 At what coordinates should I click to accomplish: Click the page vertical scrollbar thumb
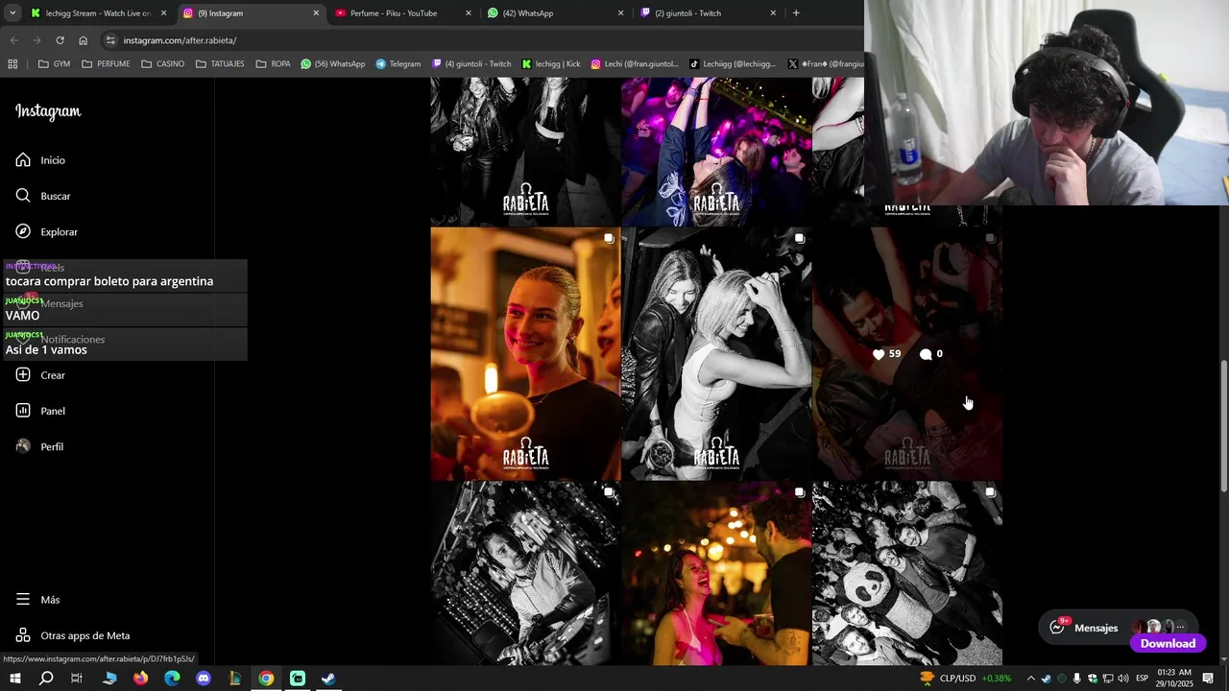[1222, 425]
